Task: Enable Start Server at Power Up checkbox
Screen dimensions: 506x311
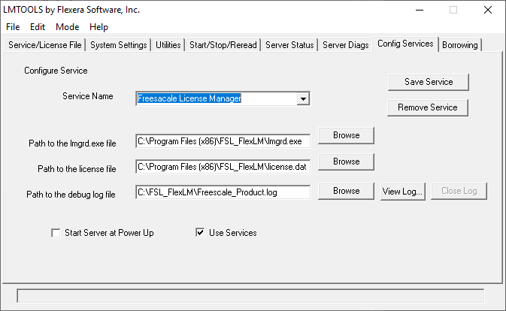Action: click(56, 233)
